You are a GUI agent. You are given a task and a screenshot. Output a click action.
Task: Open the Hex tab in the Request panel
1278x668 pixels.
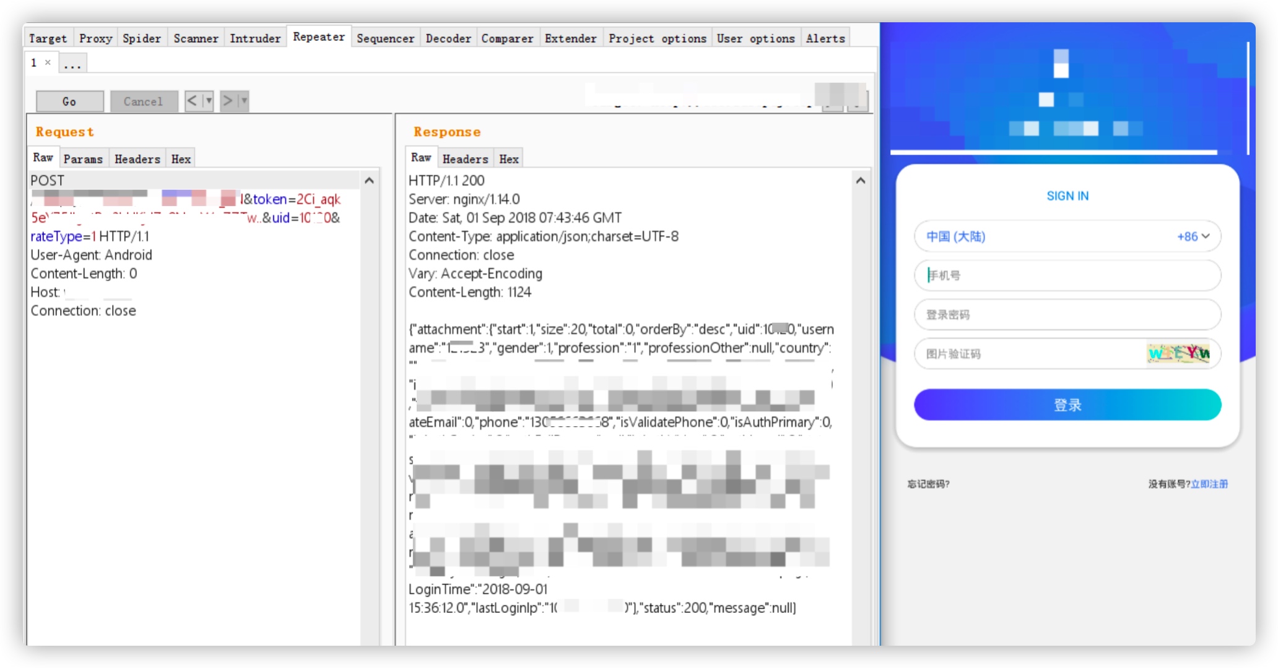[x=181, y=159]
